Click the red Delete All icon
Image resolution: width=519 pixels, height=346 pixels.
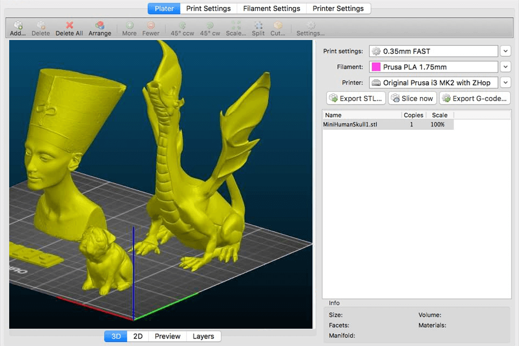(x=69, y=25)
